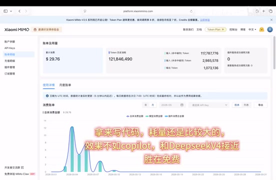Open the Safari share icon

[257, 11]
